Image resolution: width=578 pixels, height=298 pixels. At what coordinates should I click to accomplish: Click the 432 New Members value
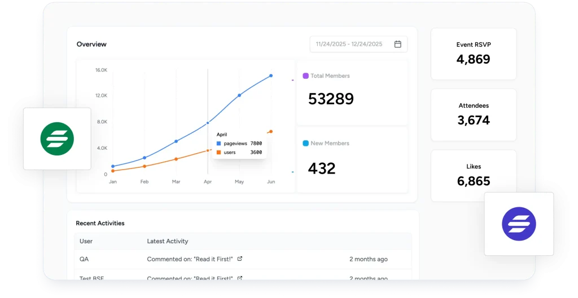point(322,168)
